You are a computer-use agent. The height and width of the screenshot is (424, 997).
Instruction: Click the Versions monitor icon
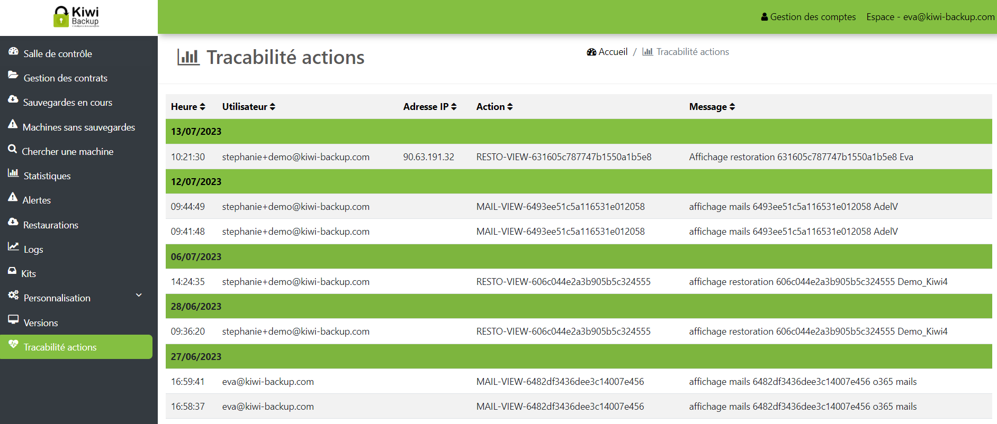(13, 320)
